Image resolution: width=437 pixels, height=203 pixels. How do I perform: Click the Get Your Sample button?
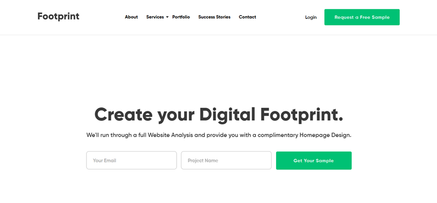314,161
